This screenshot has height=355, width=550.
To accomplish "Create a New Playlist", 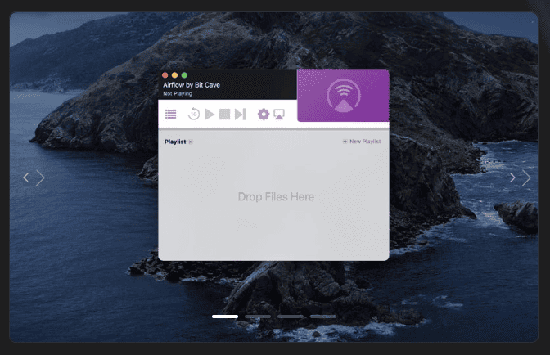I will pos(362,142).
